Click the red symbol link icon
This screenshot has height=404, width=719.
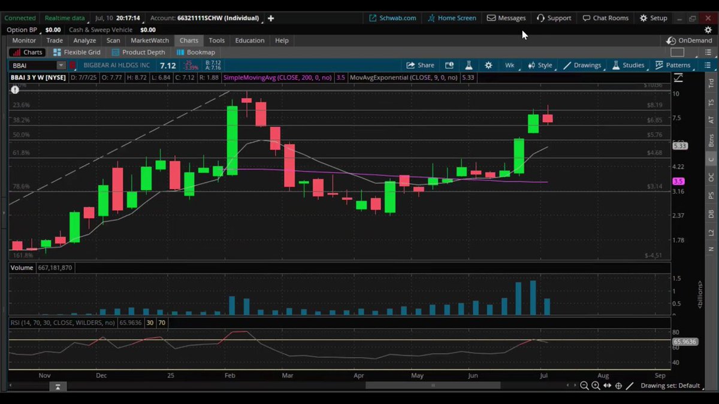(x=72, y=65)
